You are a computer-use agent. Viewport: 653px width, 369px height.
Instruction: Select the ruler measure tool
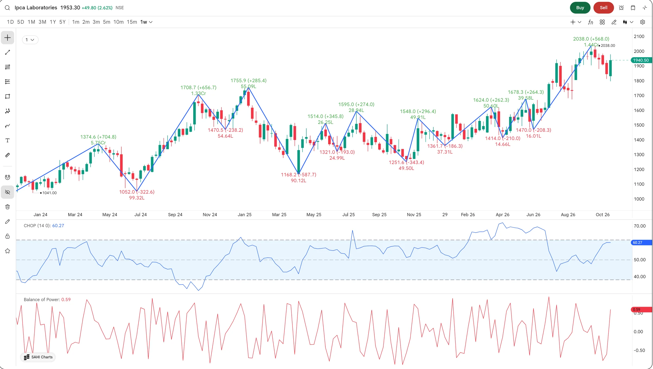click(x=8, y=155)
